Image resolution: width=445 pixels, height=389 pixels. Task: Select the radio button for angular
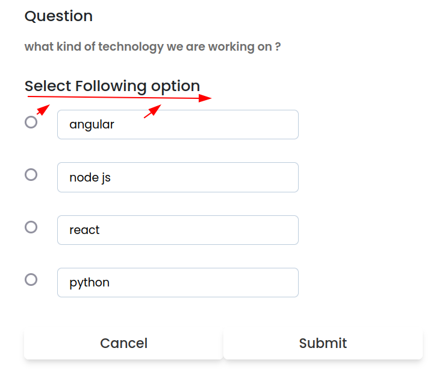click(x=31, y=122)
